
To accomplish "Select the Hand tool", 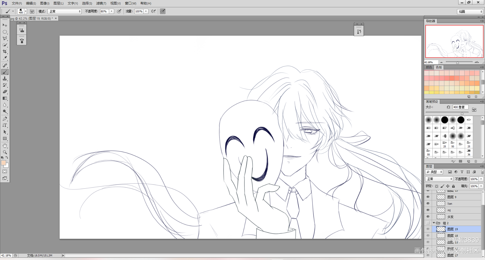I will tap(5, 146).
